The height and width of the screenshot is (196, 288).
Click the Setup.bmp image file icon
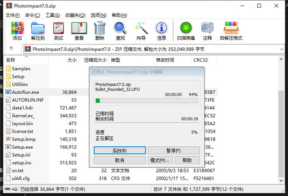tap(8, 139)
